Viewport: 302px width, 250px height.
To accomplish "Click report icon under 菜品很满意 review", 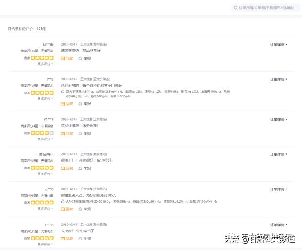I will 81,133.
